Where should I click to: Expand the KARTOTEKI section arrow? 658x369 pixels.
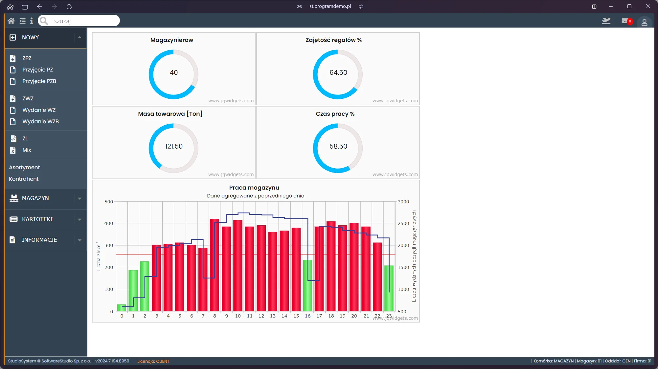pos(79,219)
